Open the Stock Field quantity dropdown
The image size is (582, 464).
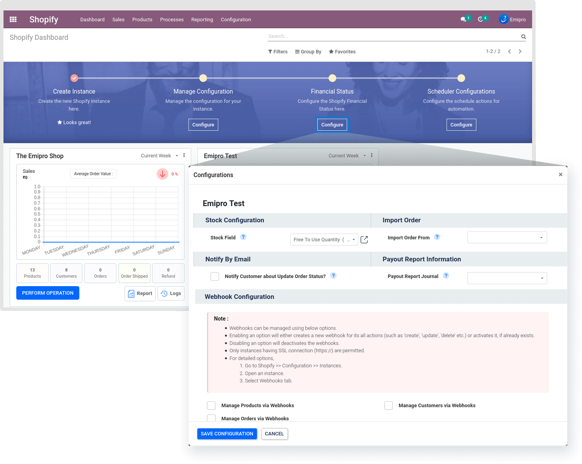pyautogui.click(x=324, y=240)
